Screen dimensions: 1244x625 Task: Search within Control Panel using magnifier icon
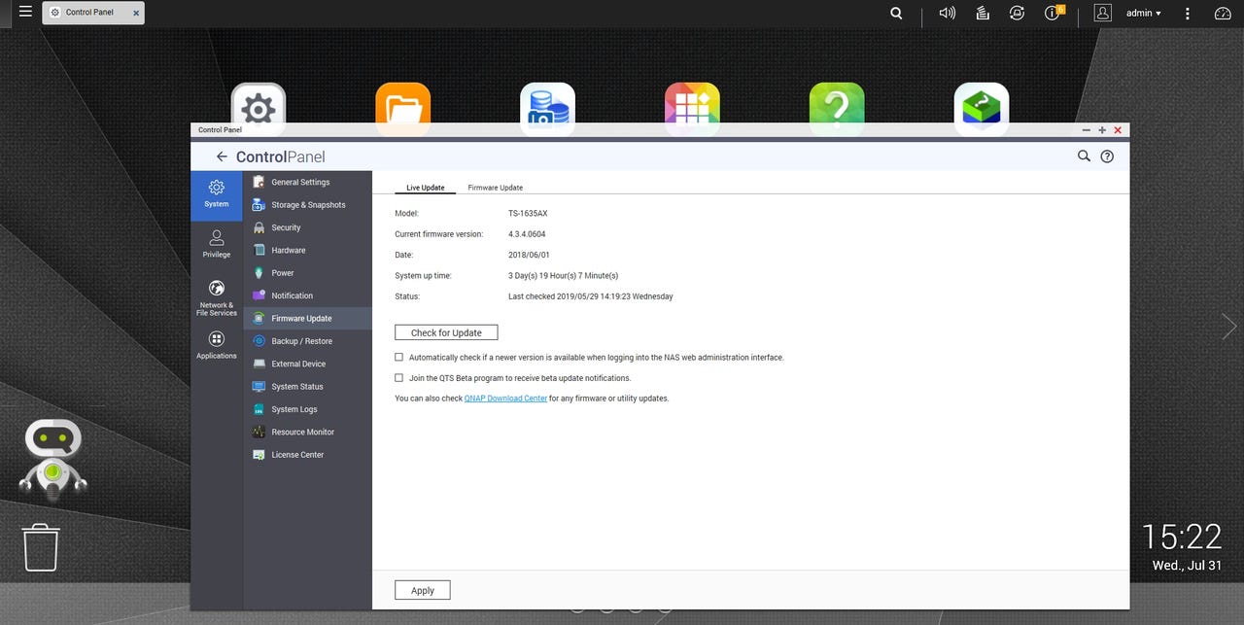coord(1084,156)
